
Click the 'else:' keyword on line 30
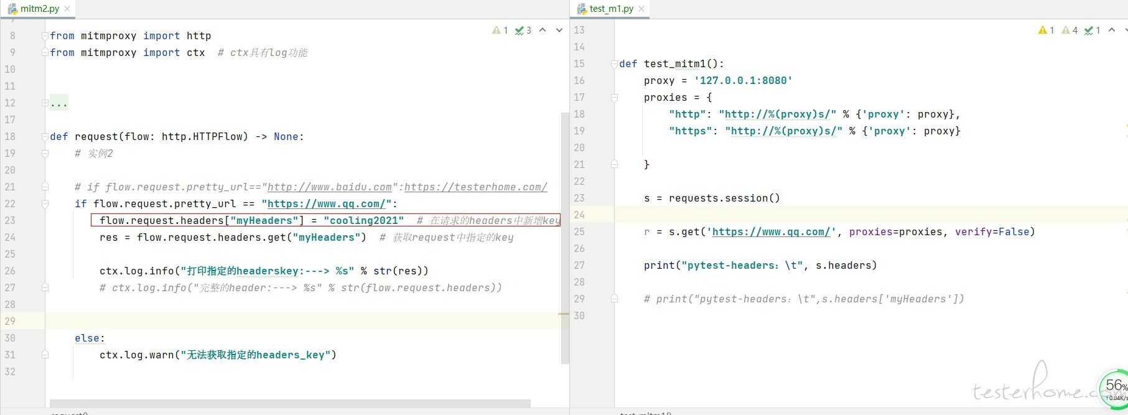pyautogui.click(x=90, y=338)
